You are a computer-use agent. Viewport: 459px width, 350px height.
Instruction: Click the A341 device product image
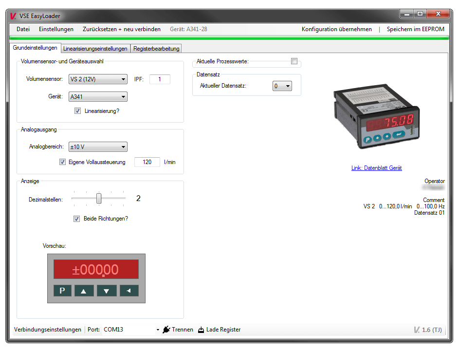pos(377,116)
